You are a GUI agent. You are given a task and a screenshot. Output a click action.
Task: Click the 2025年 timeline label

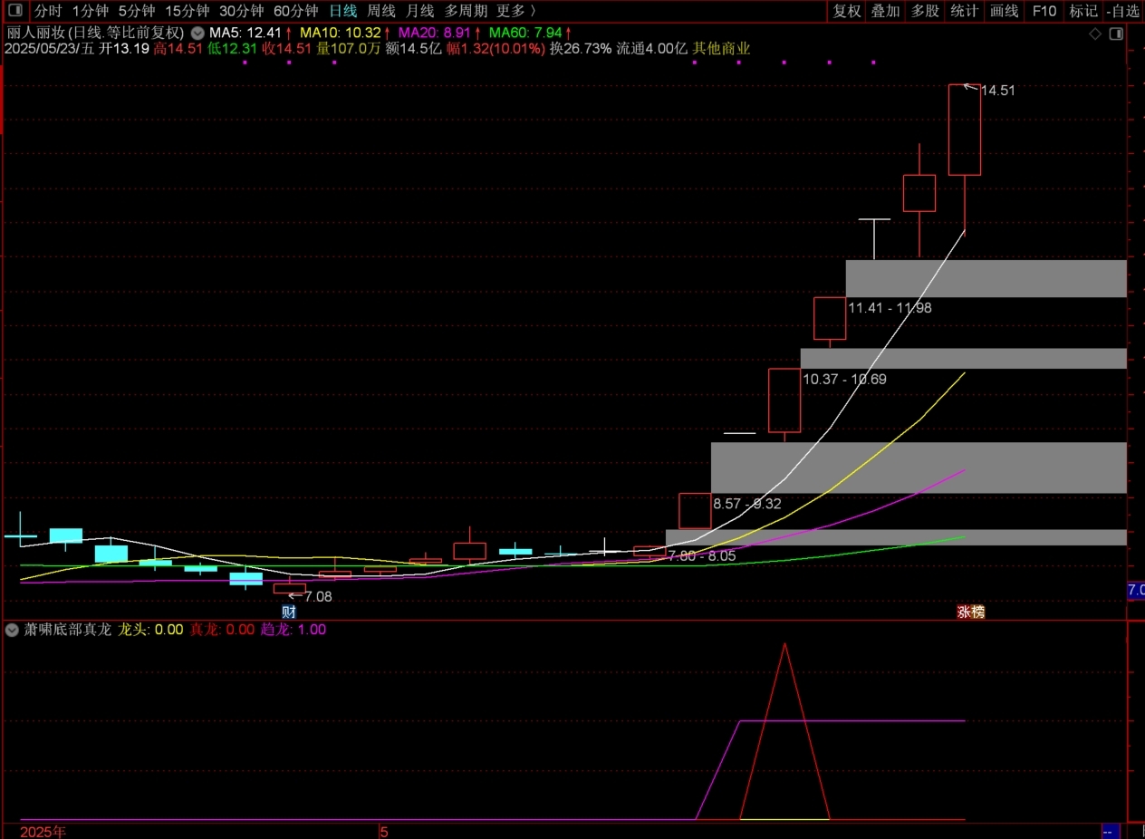43,831
